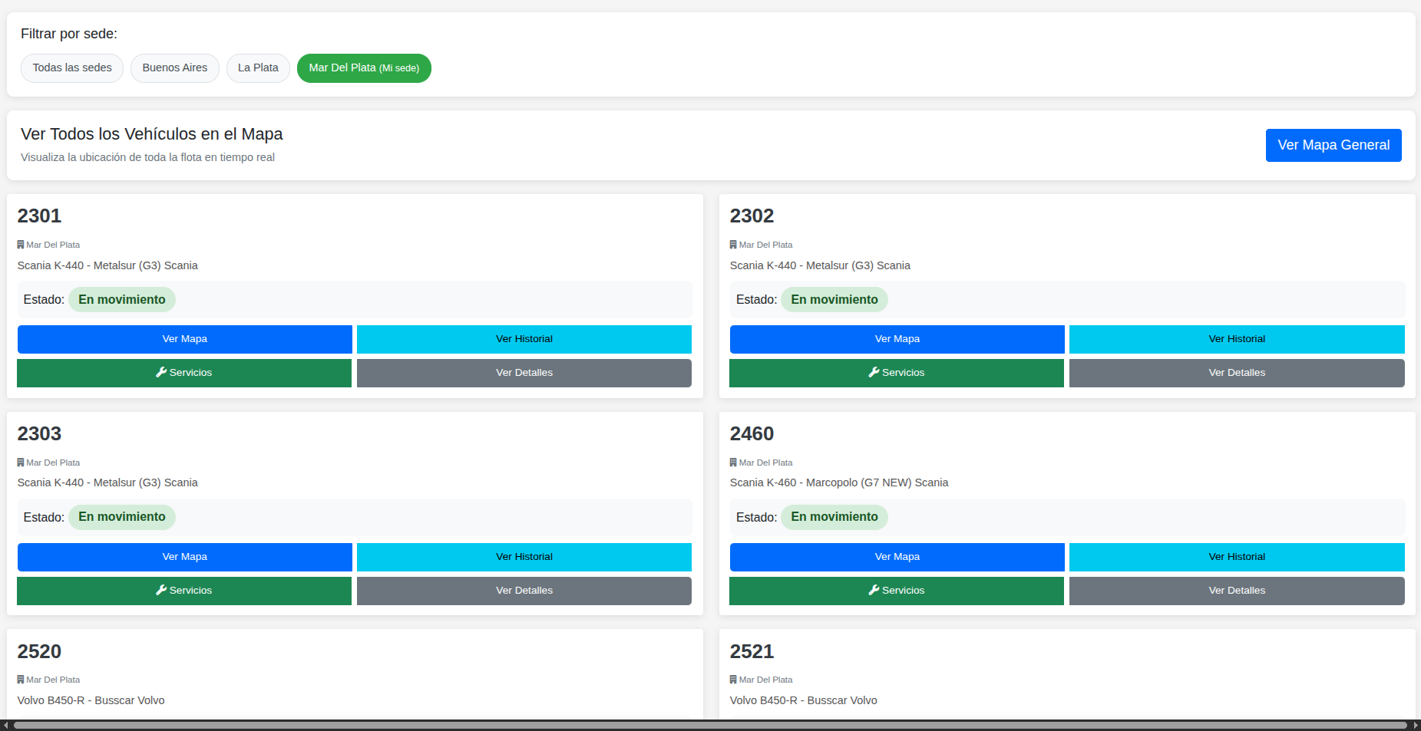Open Ver Detalles for bus 2301
Screen dimensions: 1421x731
[524, 373]
